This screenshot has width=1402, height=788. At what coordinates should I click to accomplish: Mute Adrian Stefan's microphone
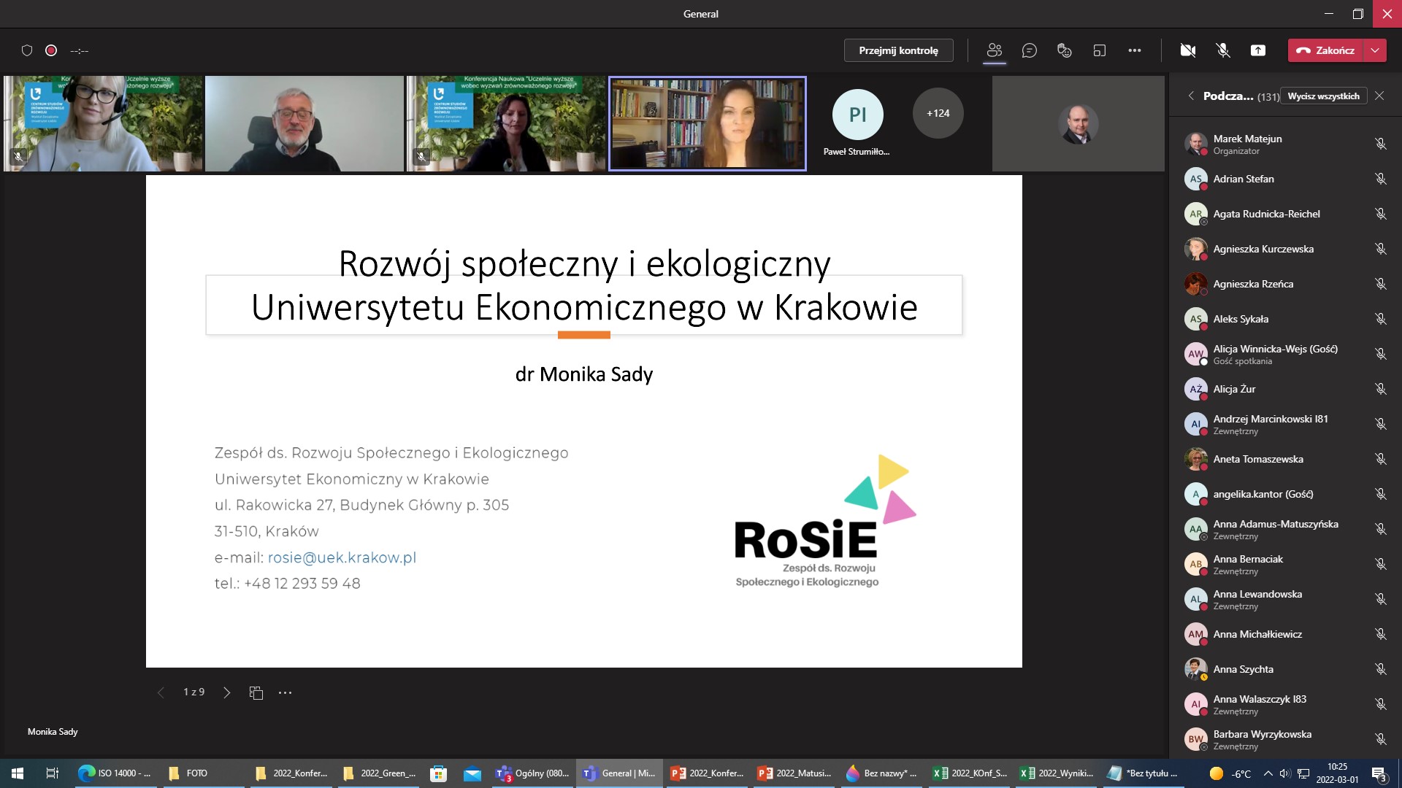1380,179
